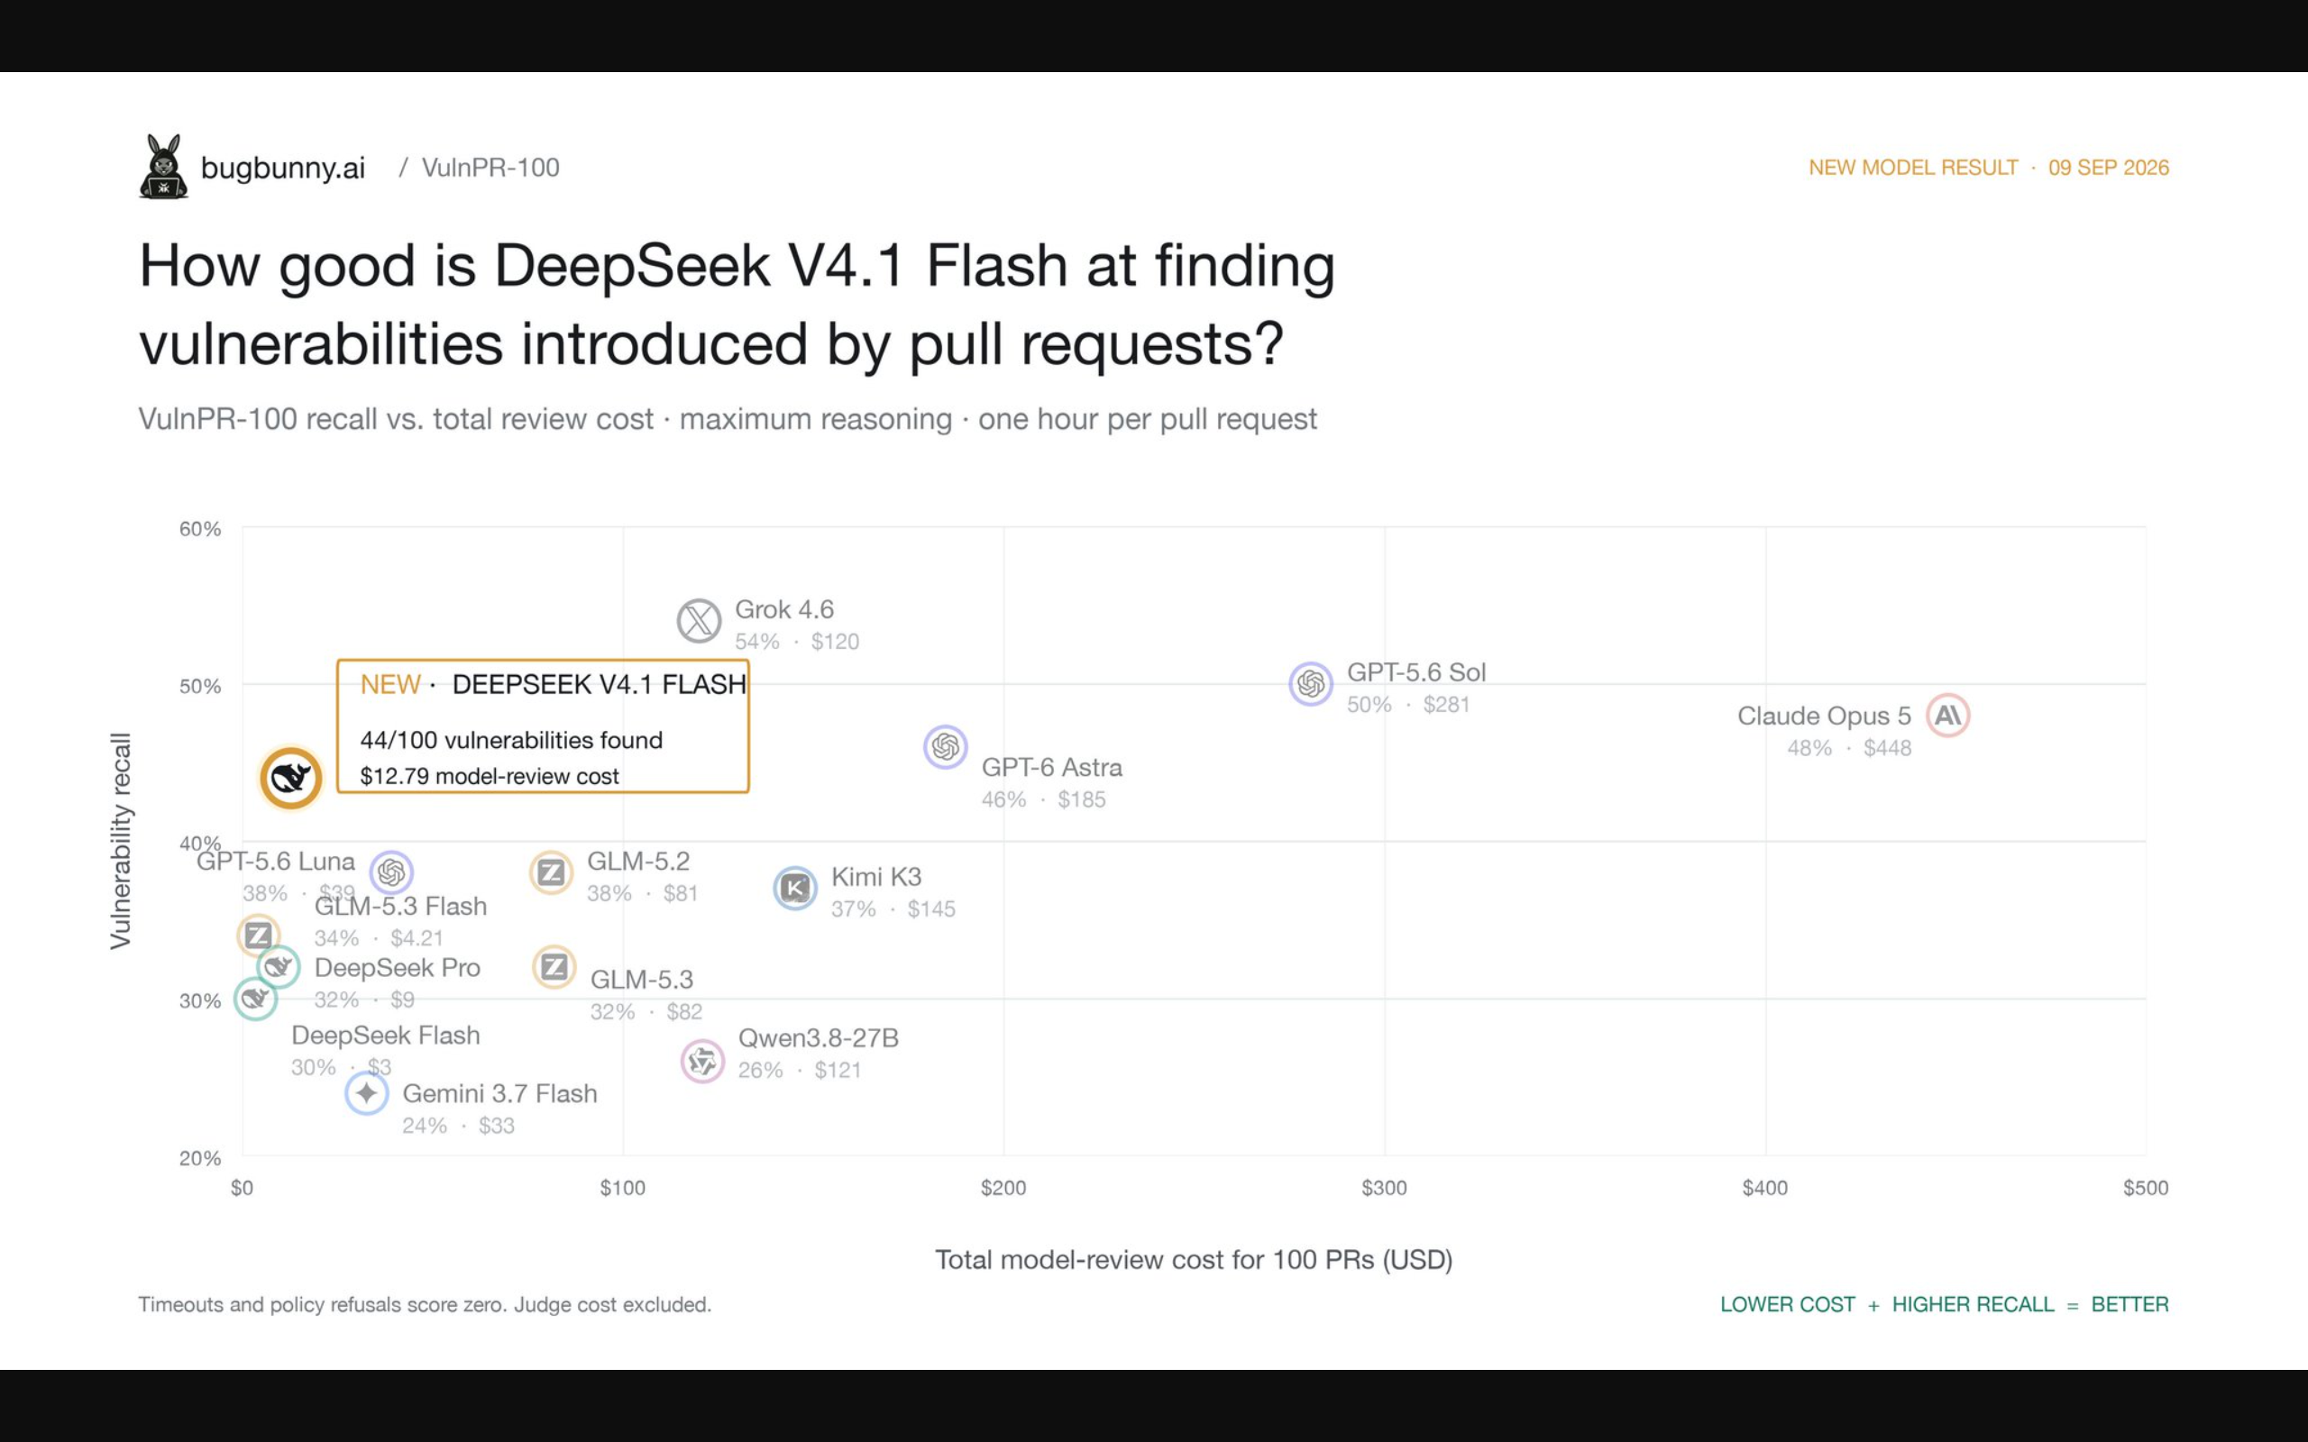The height and width of the screenshot is (1442, 2308).
Task: Select the Grok 4.6 X logo marker
Action: click(x=699, y=621)
